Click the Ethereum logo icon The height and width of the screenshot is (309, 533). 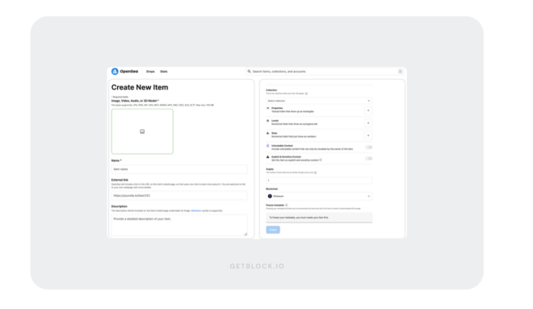tap(270, 196)
